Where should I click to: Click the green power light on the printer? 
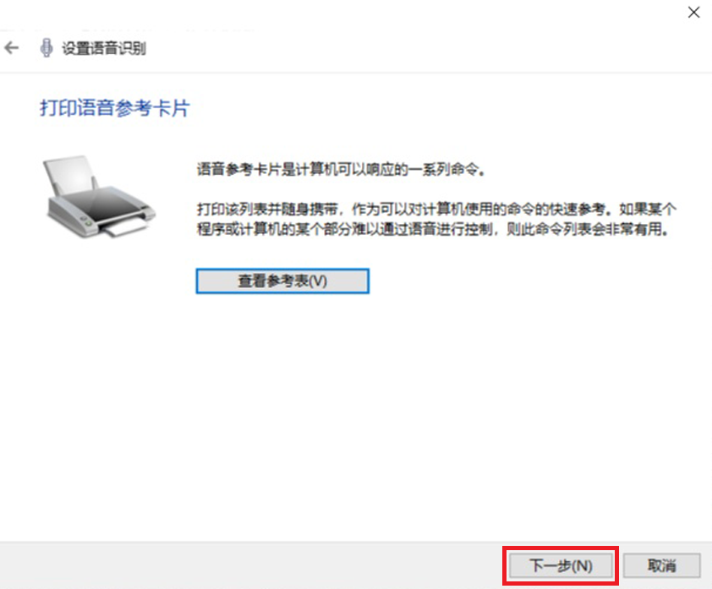89,224
